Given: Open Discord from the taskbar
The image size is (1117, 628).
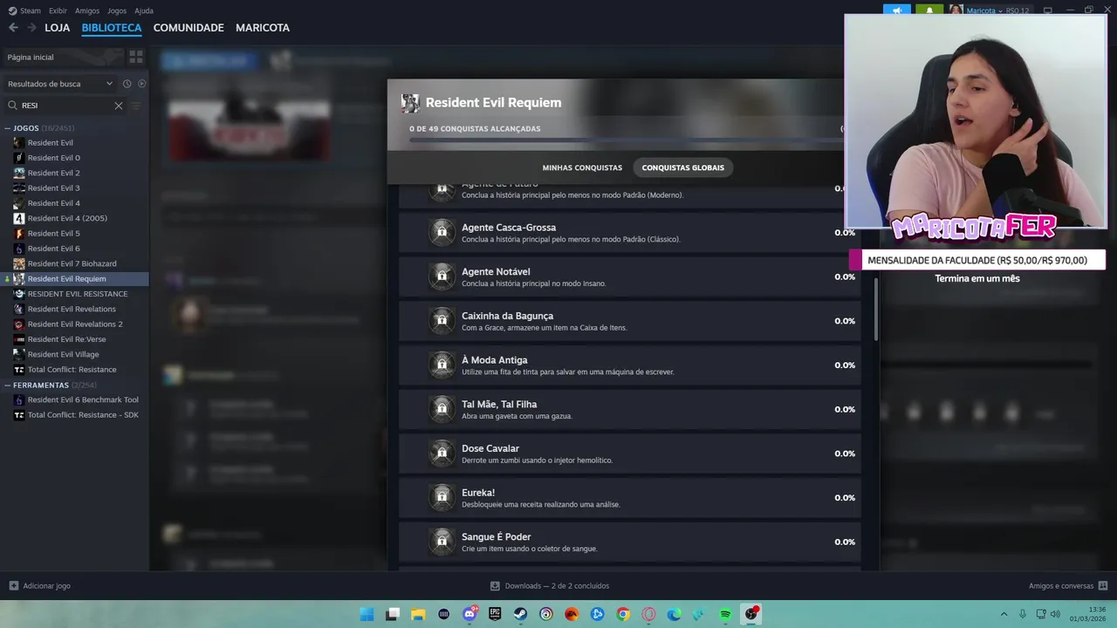Looking at the screenshot, I should [x=469, y=614].
